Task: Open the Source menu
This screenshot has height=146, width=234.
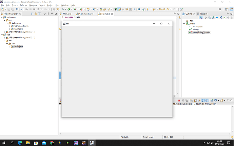Action: click(15, 5)
